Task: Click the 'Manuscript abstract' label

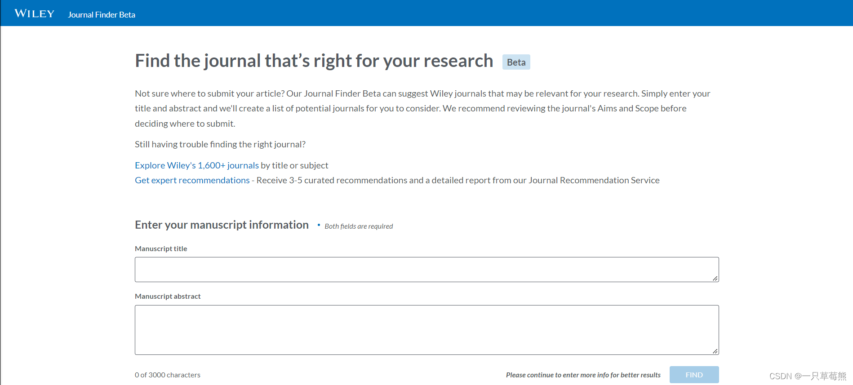Action: coord(168,296)
